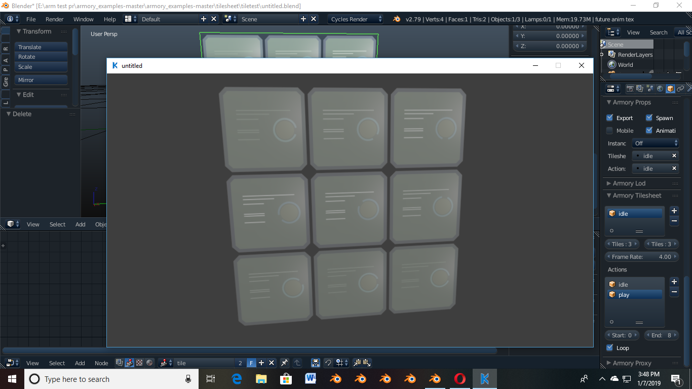
Task: Select the texture nodes tree type
Action: tap(139, 363)
